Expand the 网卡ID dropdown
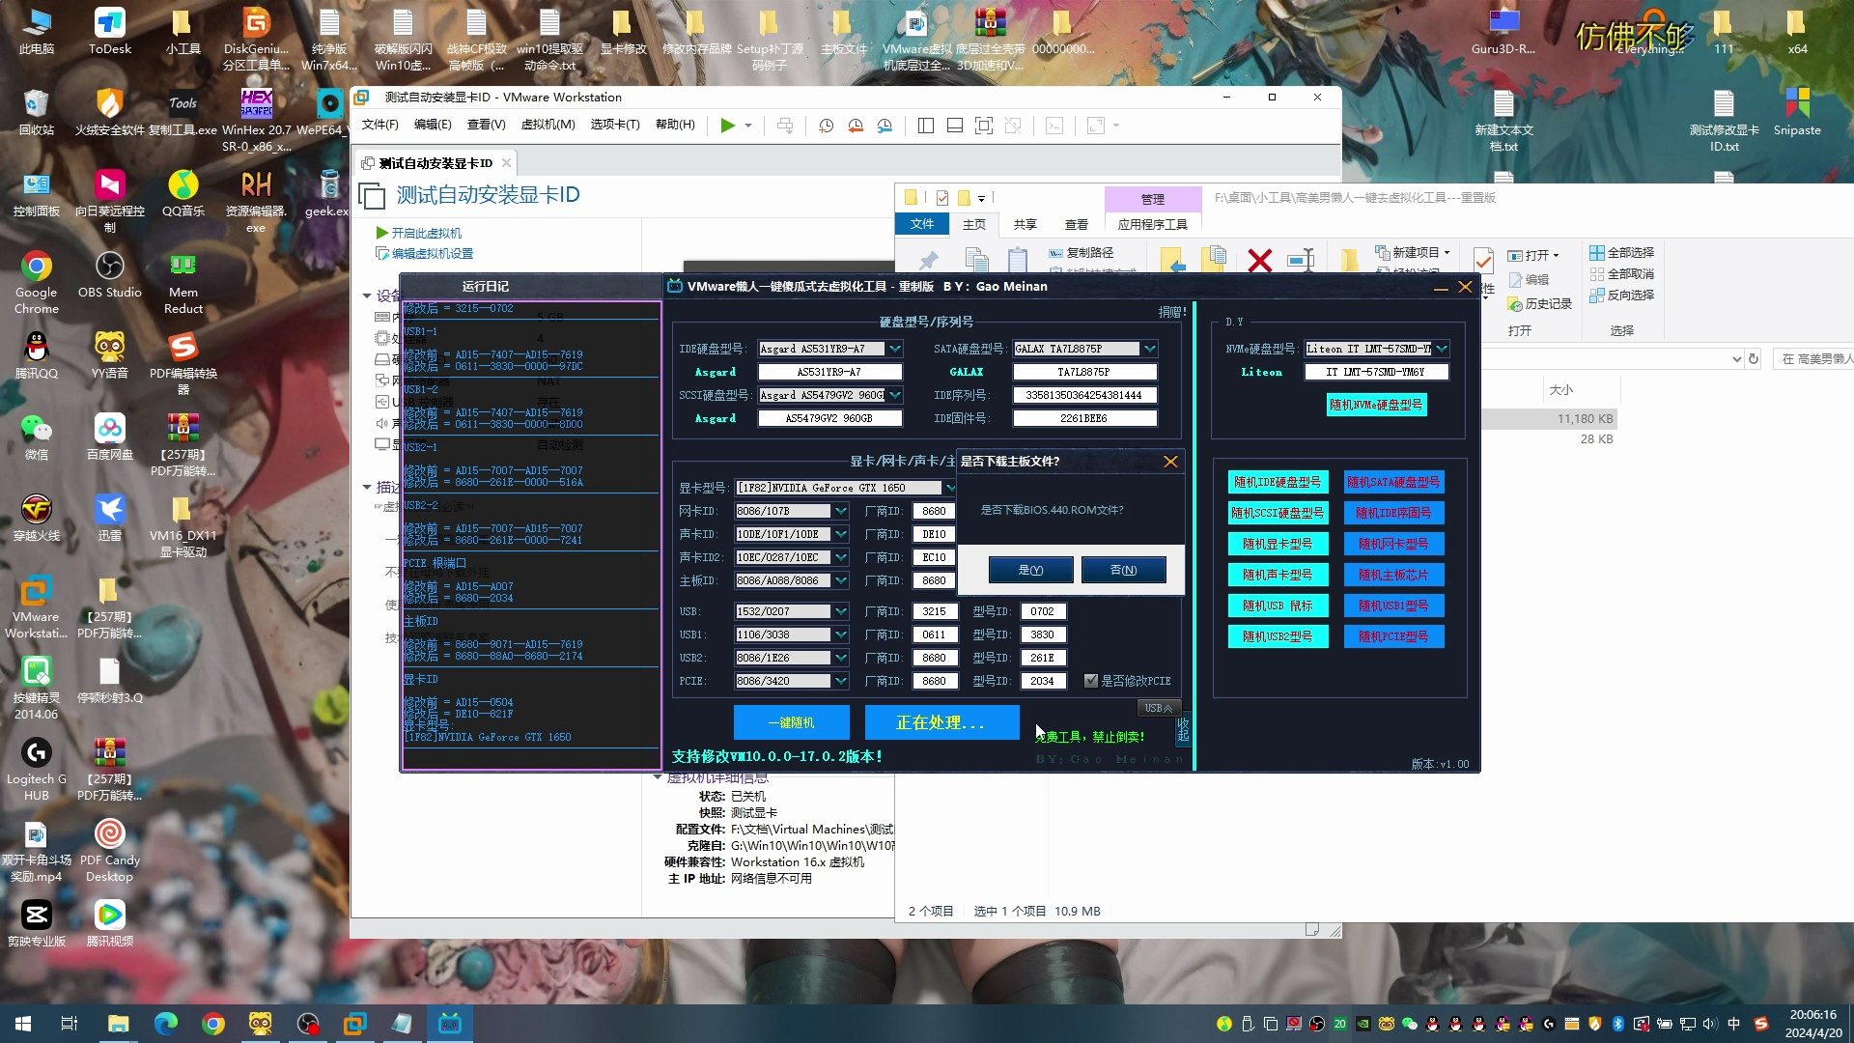The height and width of the screenshot is (1043, 1854). pos(841,511)
